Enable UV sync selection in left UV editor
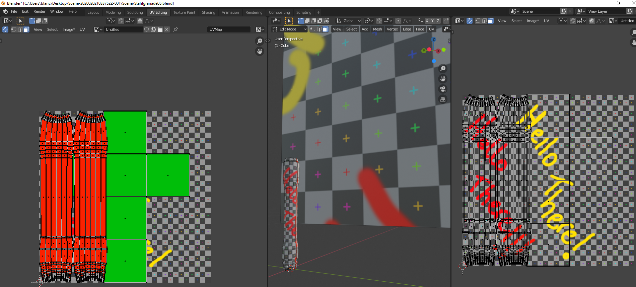 click(5, 29)
